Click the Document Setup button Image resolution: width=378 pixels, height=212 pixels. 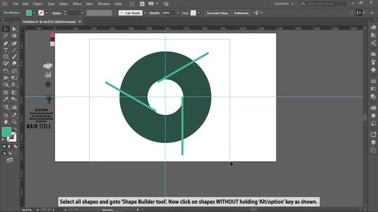217,13
